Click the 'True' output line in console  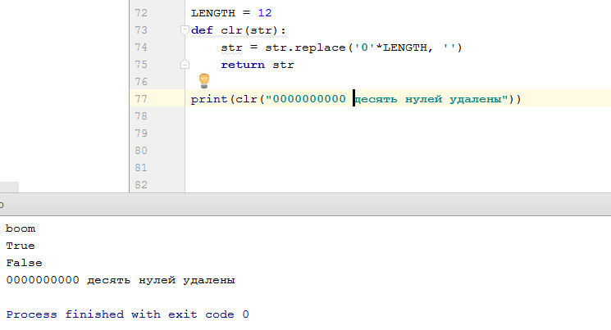pos(21,246)
